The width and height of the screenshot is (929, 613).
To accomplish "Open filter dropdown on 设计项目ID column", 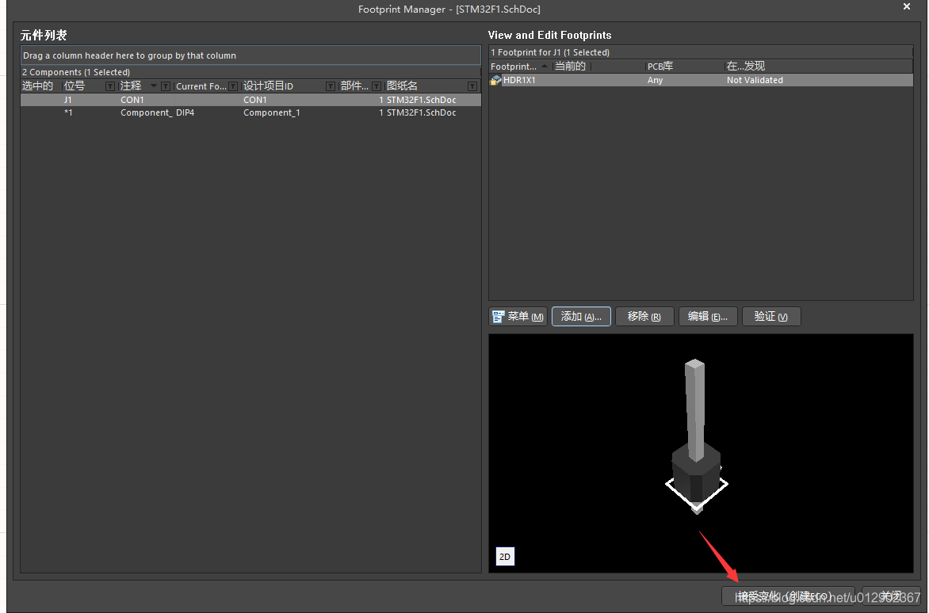I will coord(331,86).
